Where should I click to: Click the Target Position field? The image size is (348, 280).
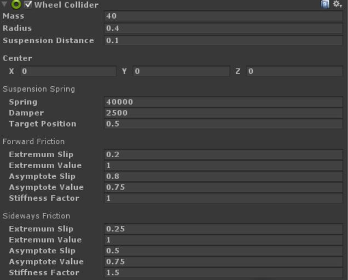(x=223, y=124)
